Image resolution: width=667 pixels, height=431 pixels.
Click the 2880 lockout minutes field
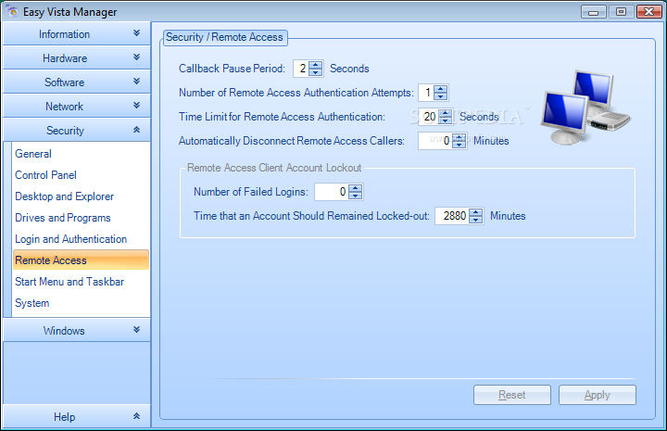tap(452, 216)
